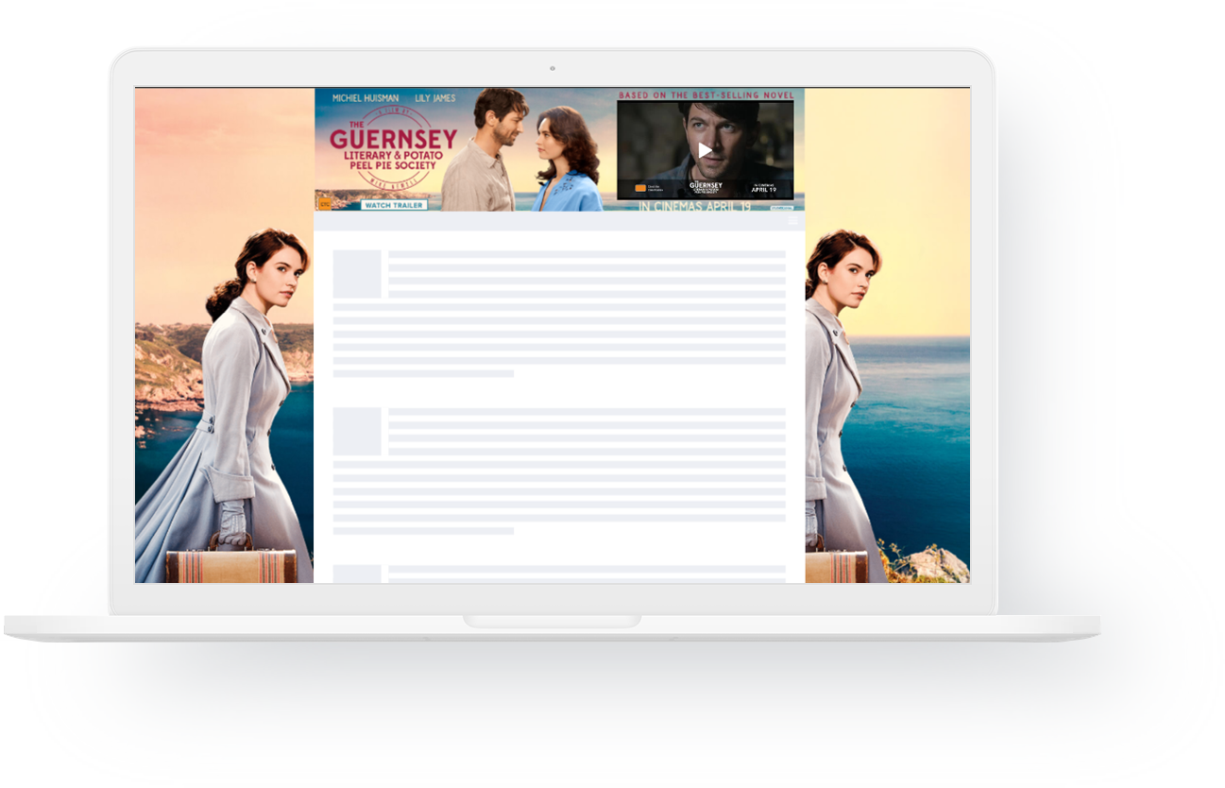Click the orange badge inside the video player
1225x788 pixels.
[640, 187]
